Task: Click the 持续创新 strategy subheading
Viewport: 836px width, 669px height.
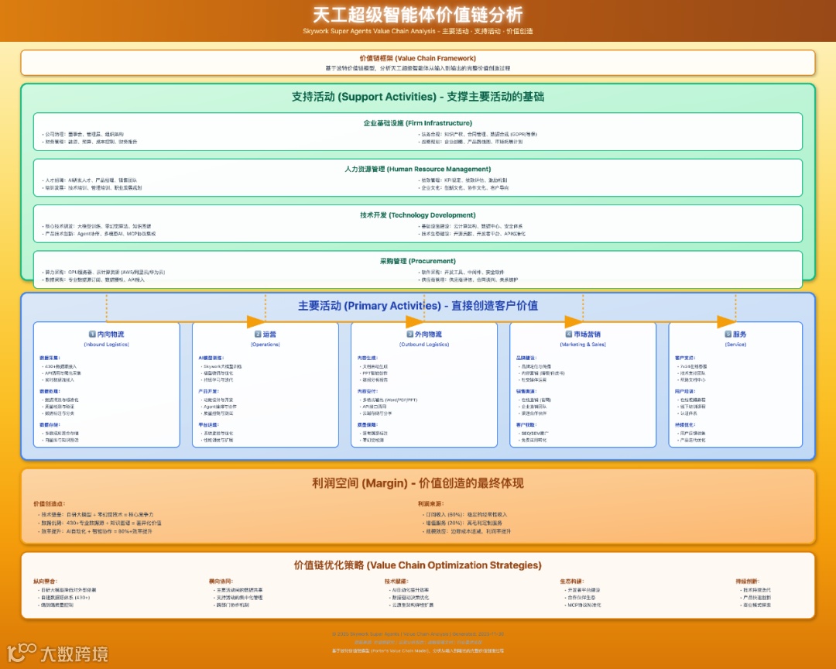Action: point(748,581)
